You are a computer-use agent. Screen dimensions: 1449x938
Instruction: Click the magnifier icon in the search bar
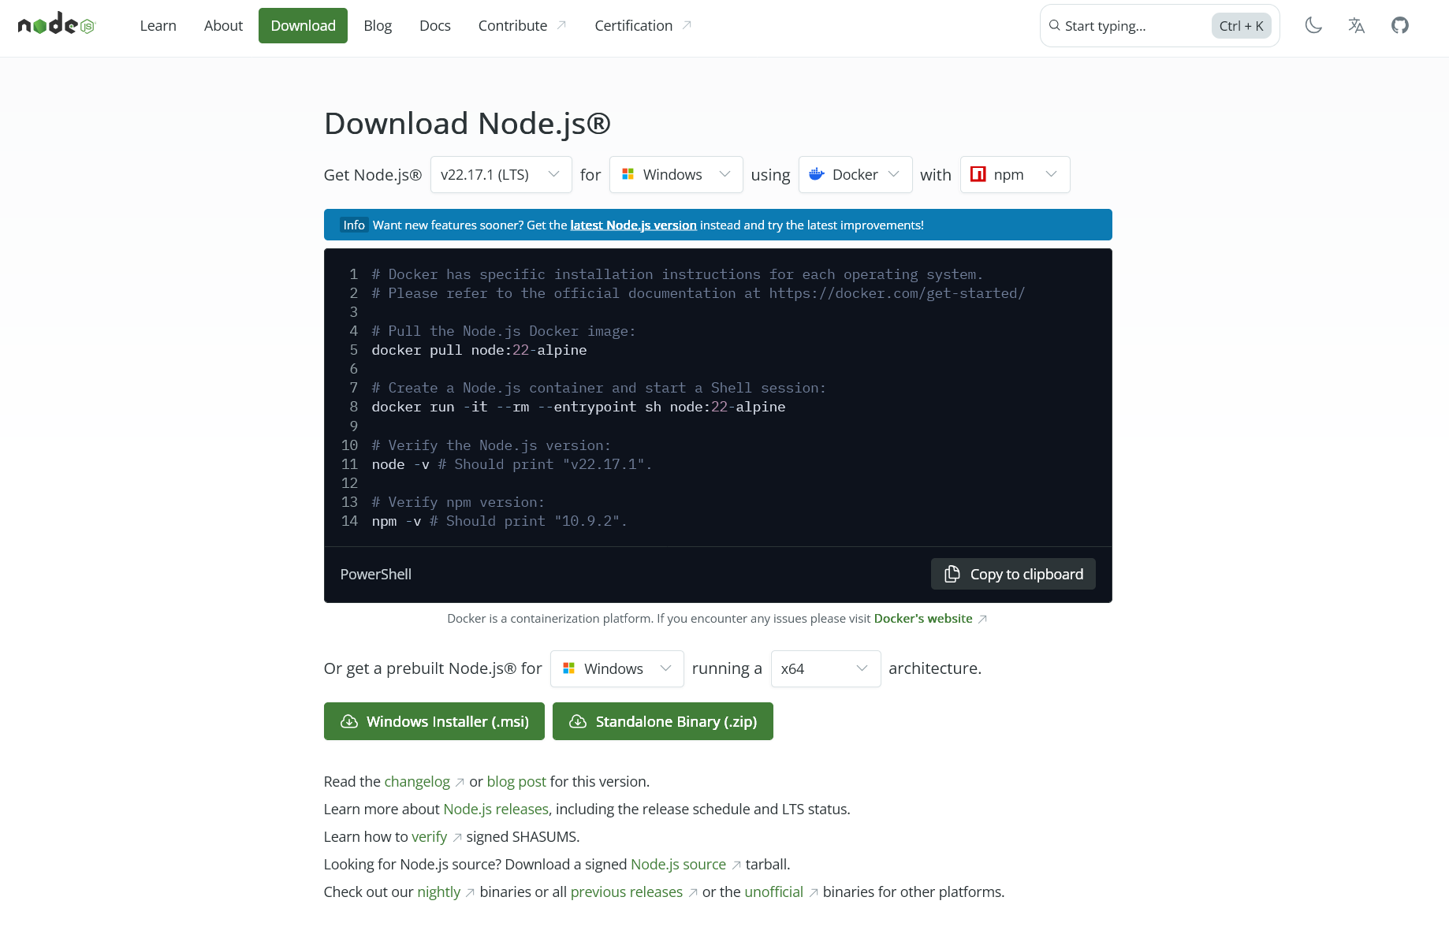(1054, 25)
